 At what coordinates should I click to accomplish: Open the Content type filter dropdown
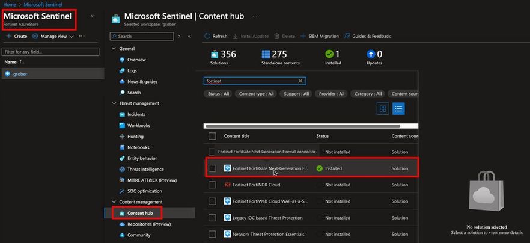pos(256,94)
